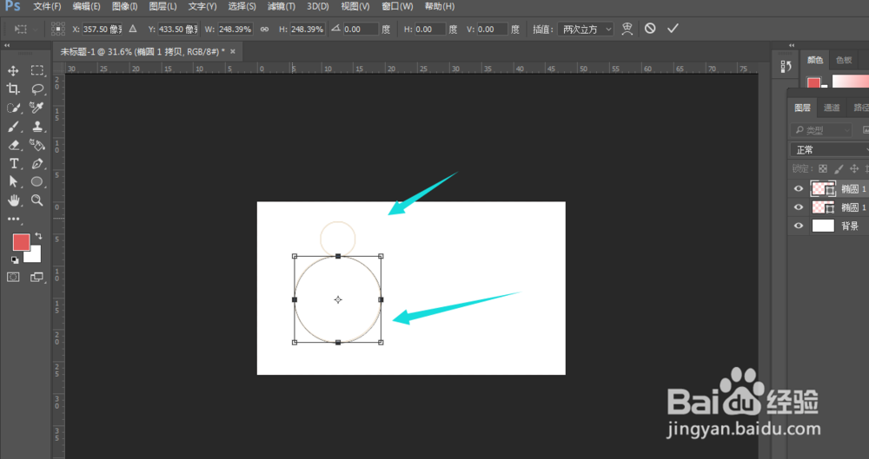869x459 pixels.
Task: Open the 文件(F) menu
Action: point(47,6)
